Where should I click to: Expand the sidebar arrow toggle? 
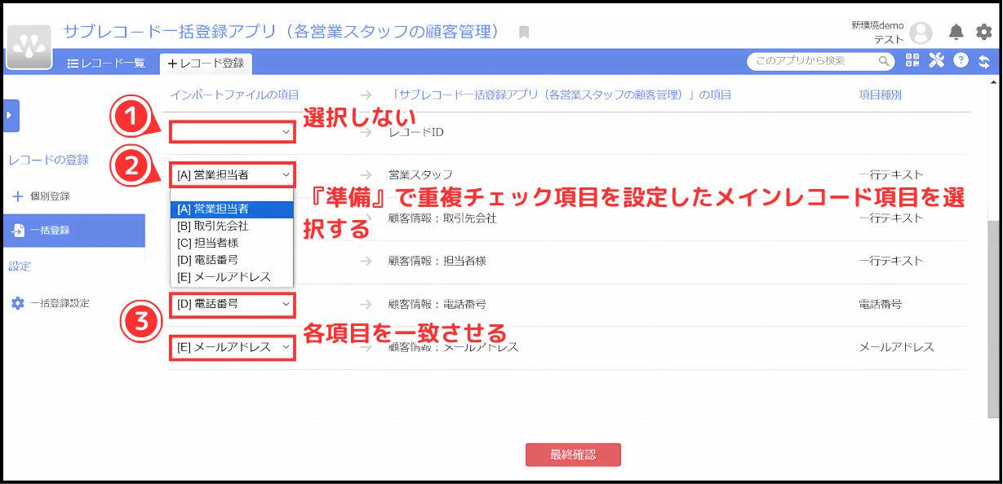(x=11, y=116)
